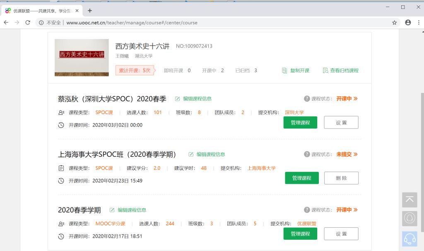Click the 2020春季学期 course title
The image size is (424, 251).
coord(79,210)
